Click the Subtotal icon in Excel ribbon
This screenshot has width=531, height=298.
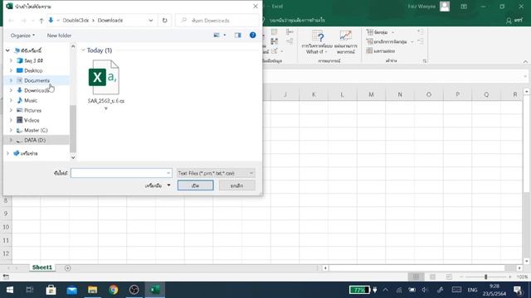370,51
